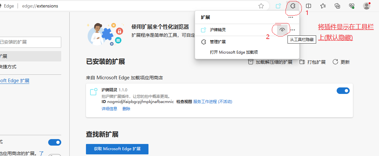Viewport: 379px width, 156px height.
Task: Open Browser essentials heart icon
Action: (352, 6)
